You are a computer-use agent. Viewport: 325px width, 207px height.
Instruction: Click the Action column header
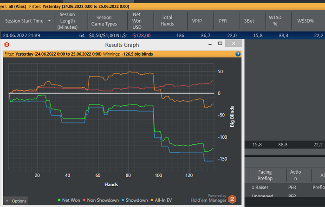295,175
